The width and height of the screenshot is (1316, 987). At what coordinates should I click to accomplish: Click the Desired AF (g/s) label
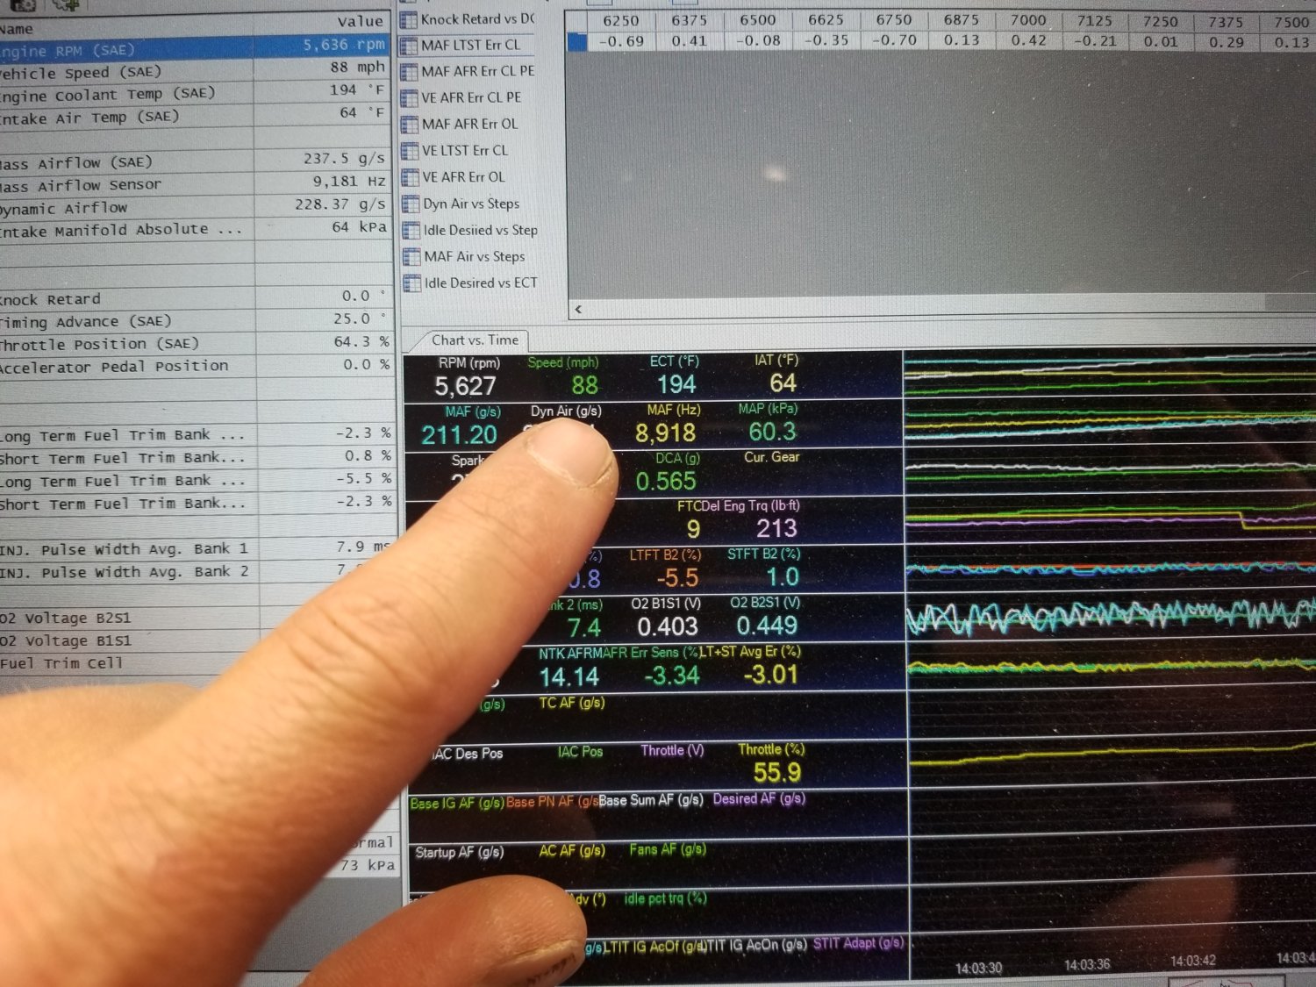[760, 799]
